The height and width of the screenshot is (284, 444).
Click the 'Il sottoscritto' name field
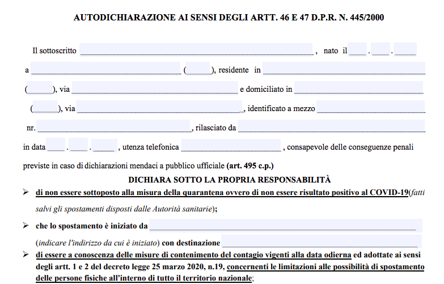[196, 50]
